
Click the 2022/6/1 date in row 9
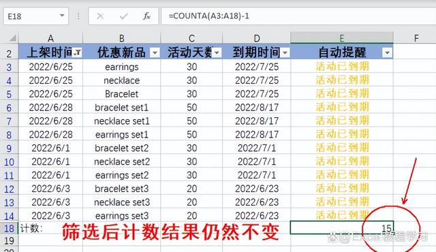(50, 148)
